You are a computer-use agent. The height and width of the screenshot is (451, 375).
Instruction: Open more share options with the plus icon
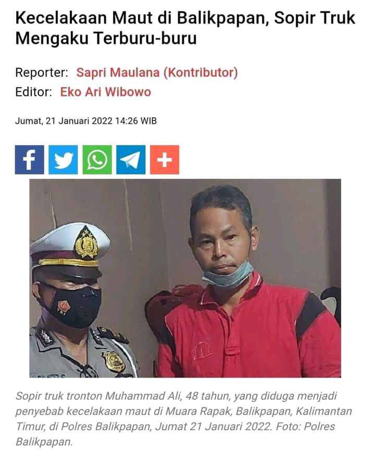click(x=165, y=160)
